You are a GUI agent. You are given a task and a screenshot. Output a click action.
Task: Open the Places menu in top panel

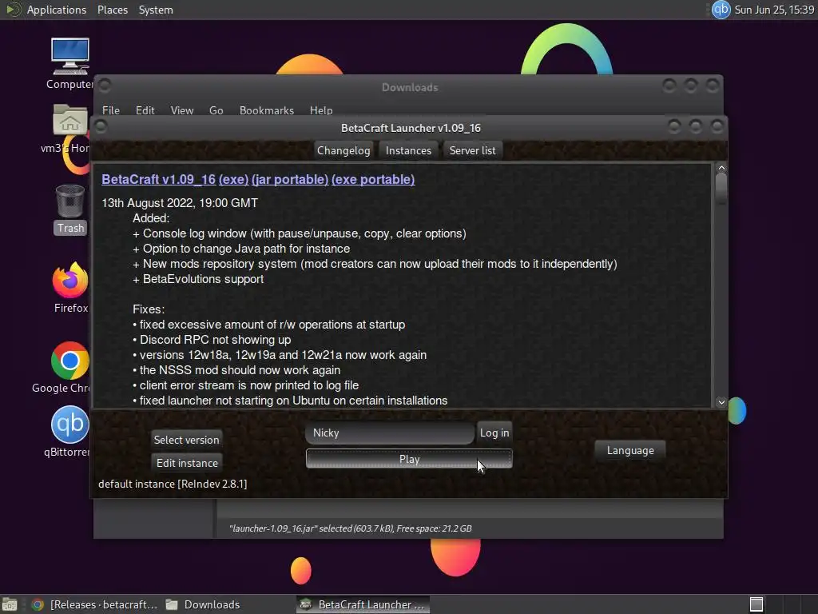pos(112,10)
